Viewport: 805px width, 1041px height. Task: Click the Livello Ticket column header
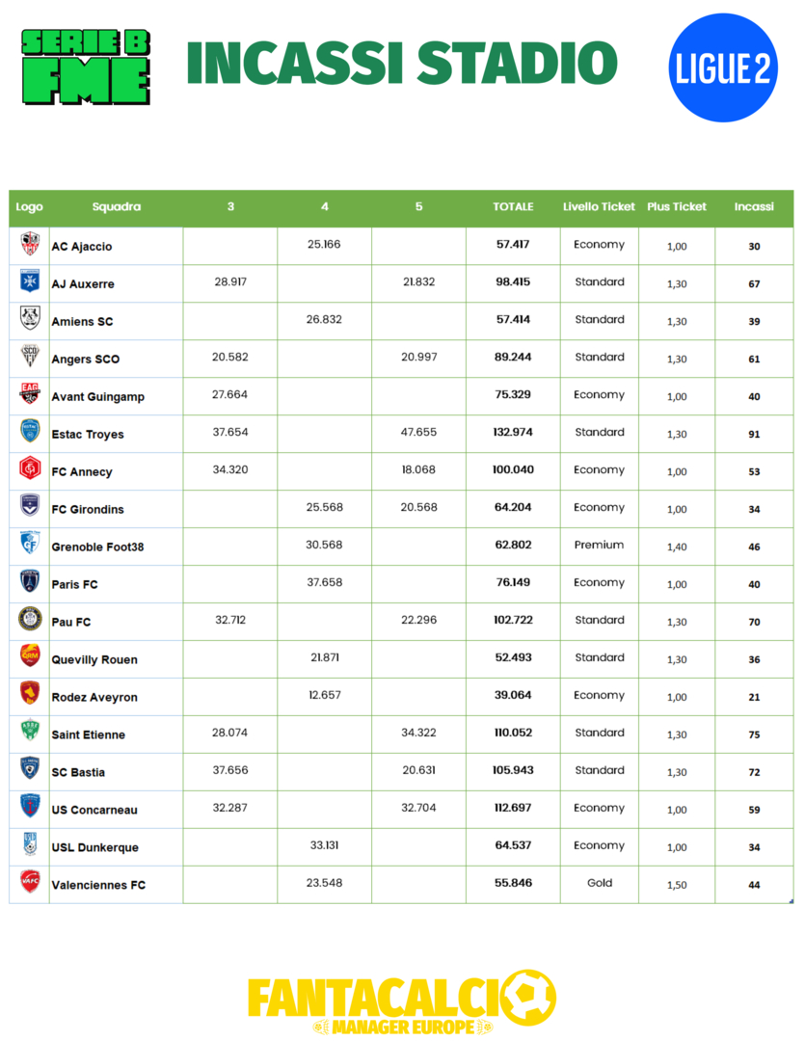(599, 207)
